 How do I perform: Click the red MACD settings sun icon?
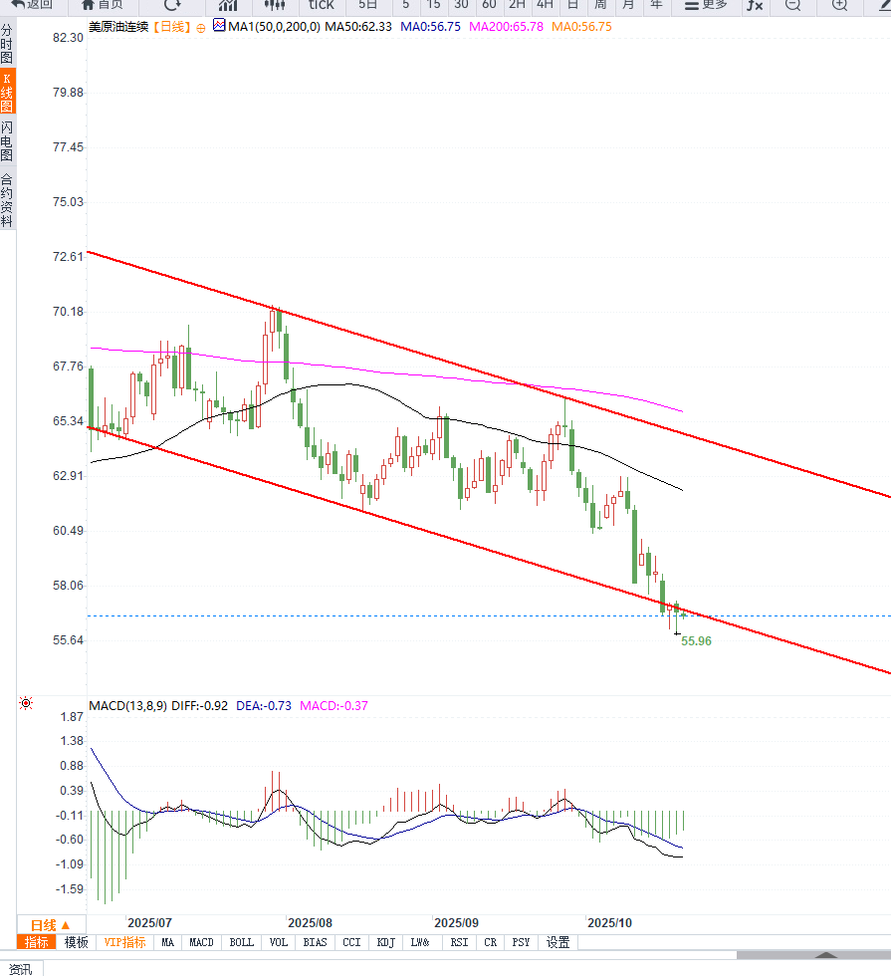(x=26, y=703)
